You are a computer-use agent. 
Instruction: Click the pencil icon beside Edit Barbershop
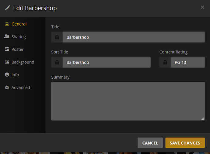tap(8, 8)
